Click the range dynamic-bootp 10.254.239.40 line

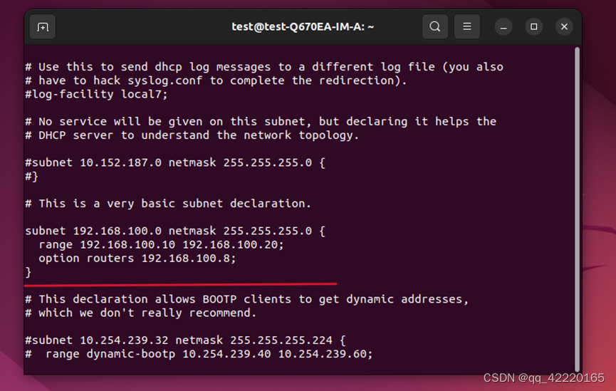pyautogui.click(x=199, y=354)
